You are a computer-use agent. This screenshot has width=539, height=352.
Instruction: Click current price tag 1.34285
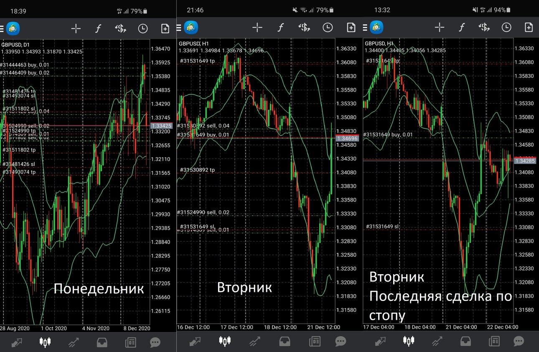pyautogui.click(x=525, y=161)
